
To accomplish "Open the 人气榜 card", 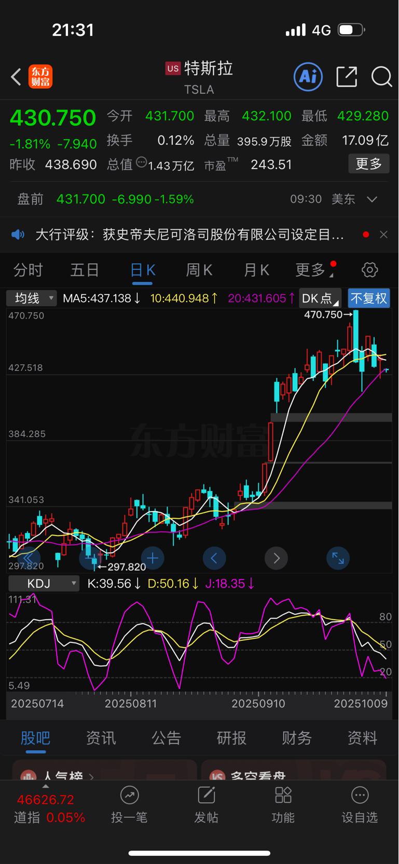I will tap(104, 770).
